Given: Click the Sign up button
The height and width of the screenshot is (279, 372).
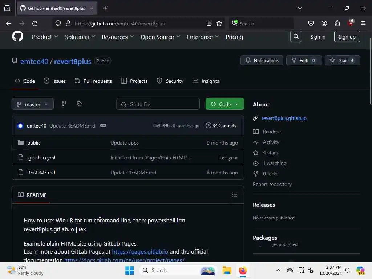Looking at the screenshot, I should click(347, 37).
